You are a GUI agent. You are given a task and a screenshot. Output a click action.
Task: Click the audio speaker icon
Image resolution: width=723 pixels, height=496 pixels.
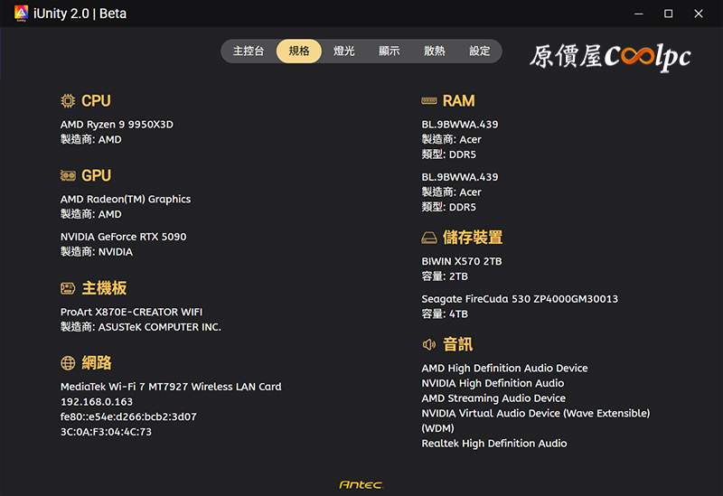pos(429,344)
